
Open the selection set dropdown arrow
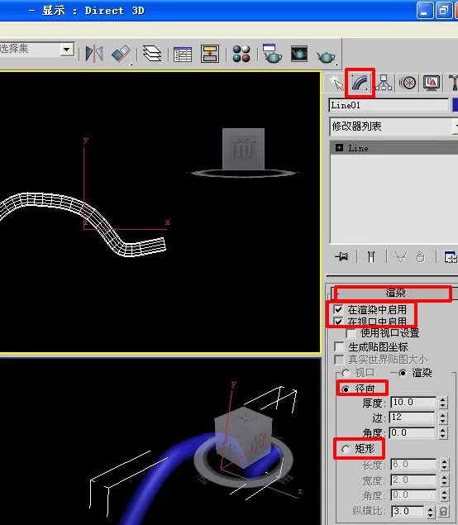pyautogui.click(x=67, y=50)
